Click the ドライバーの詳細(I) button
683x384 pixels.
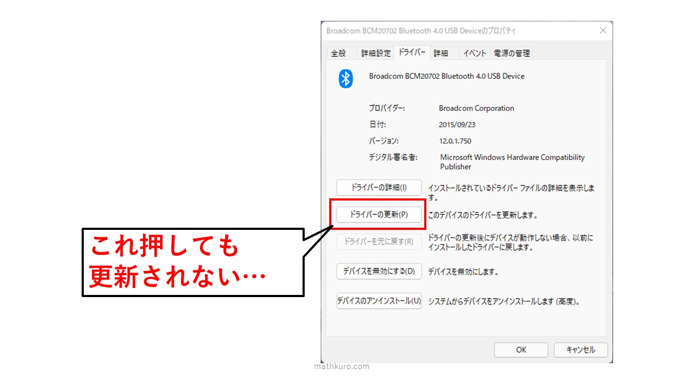click(379, 188)
